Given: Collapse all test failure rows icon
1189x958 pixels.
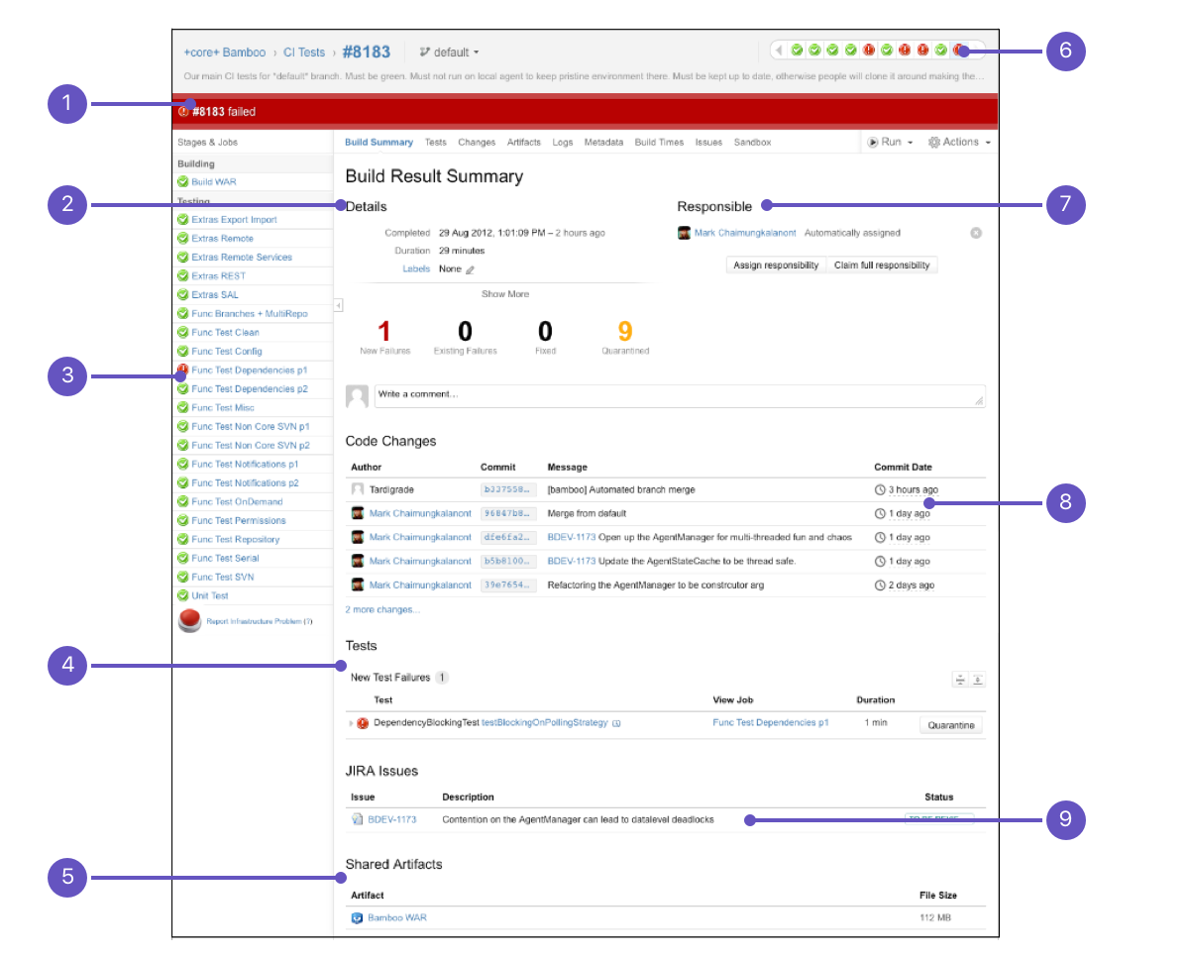Looking at the screenshot, I should point(960,680).
